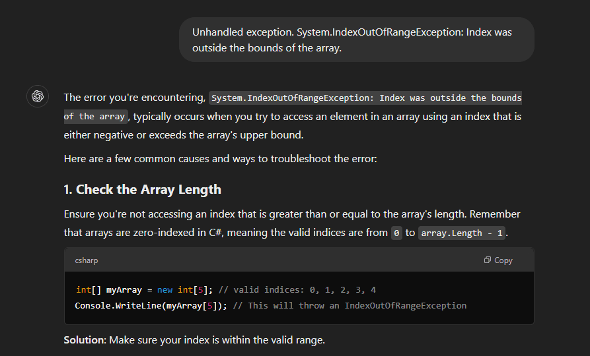Click the bold "Solution" label
590x356 pixels.
84,340
